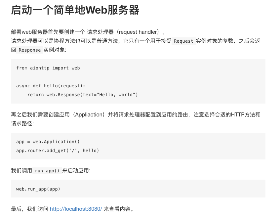Click the app = web.Application() line
Image resolution: width=280 pixels, height=218 pixels.
click(x=48, y=142)
